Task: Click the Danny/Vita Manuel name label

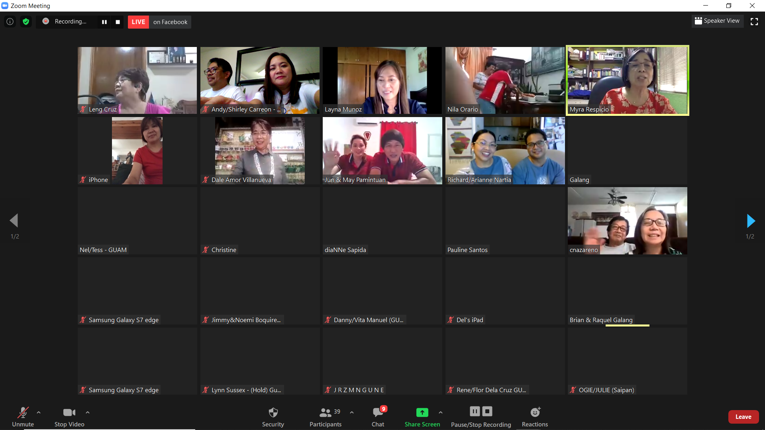Action: (x=369, y=320)
